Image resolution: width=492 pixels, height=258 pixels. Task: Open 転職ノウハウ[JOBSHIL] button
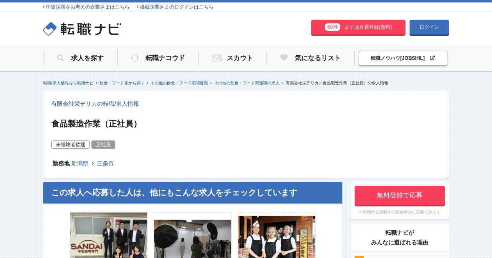[403, 58]
